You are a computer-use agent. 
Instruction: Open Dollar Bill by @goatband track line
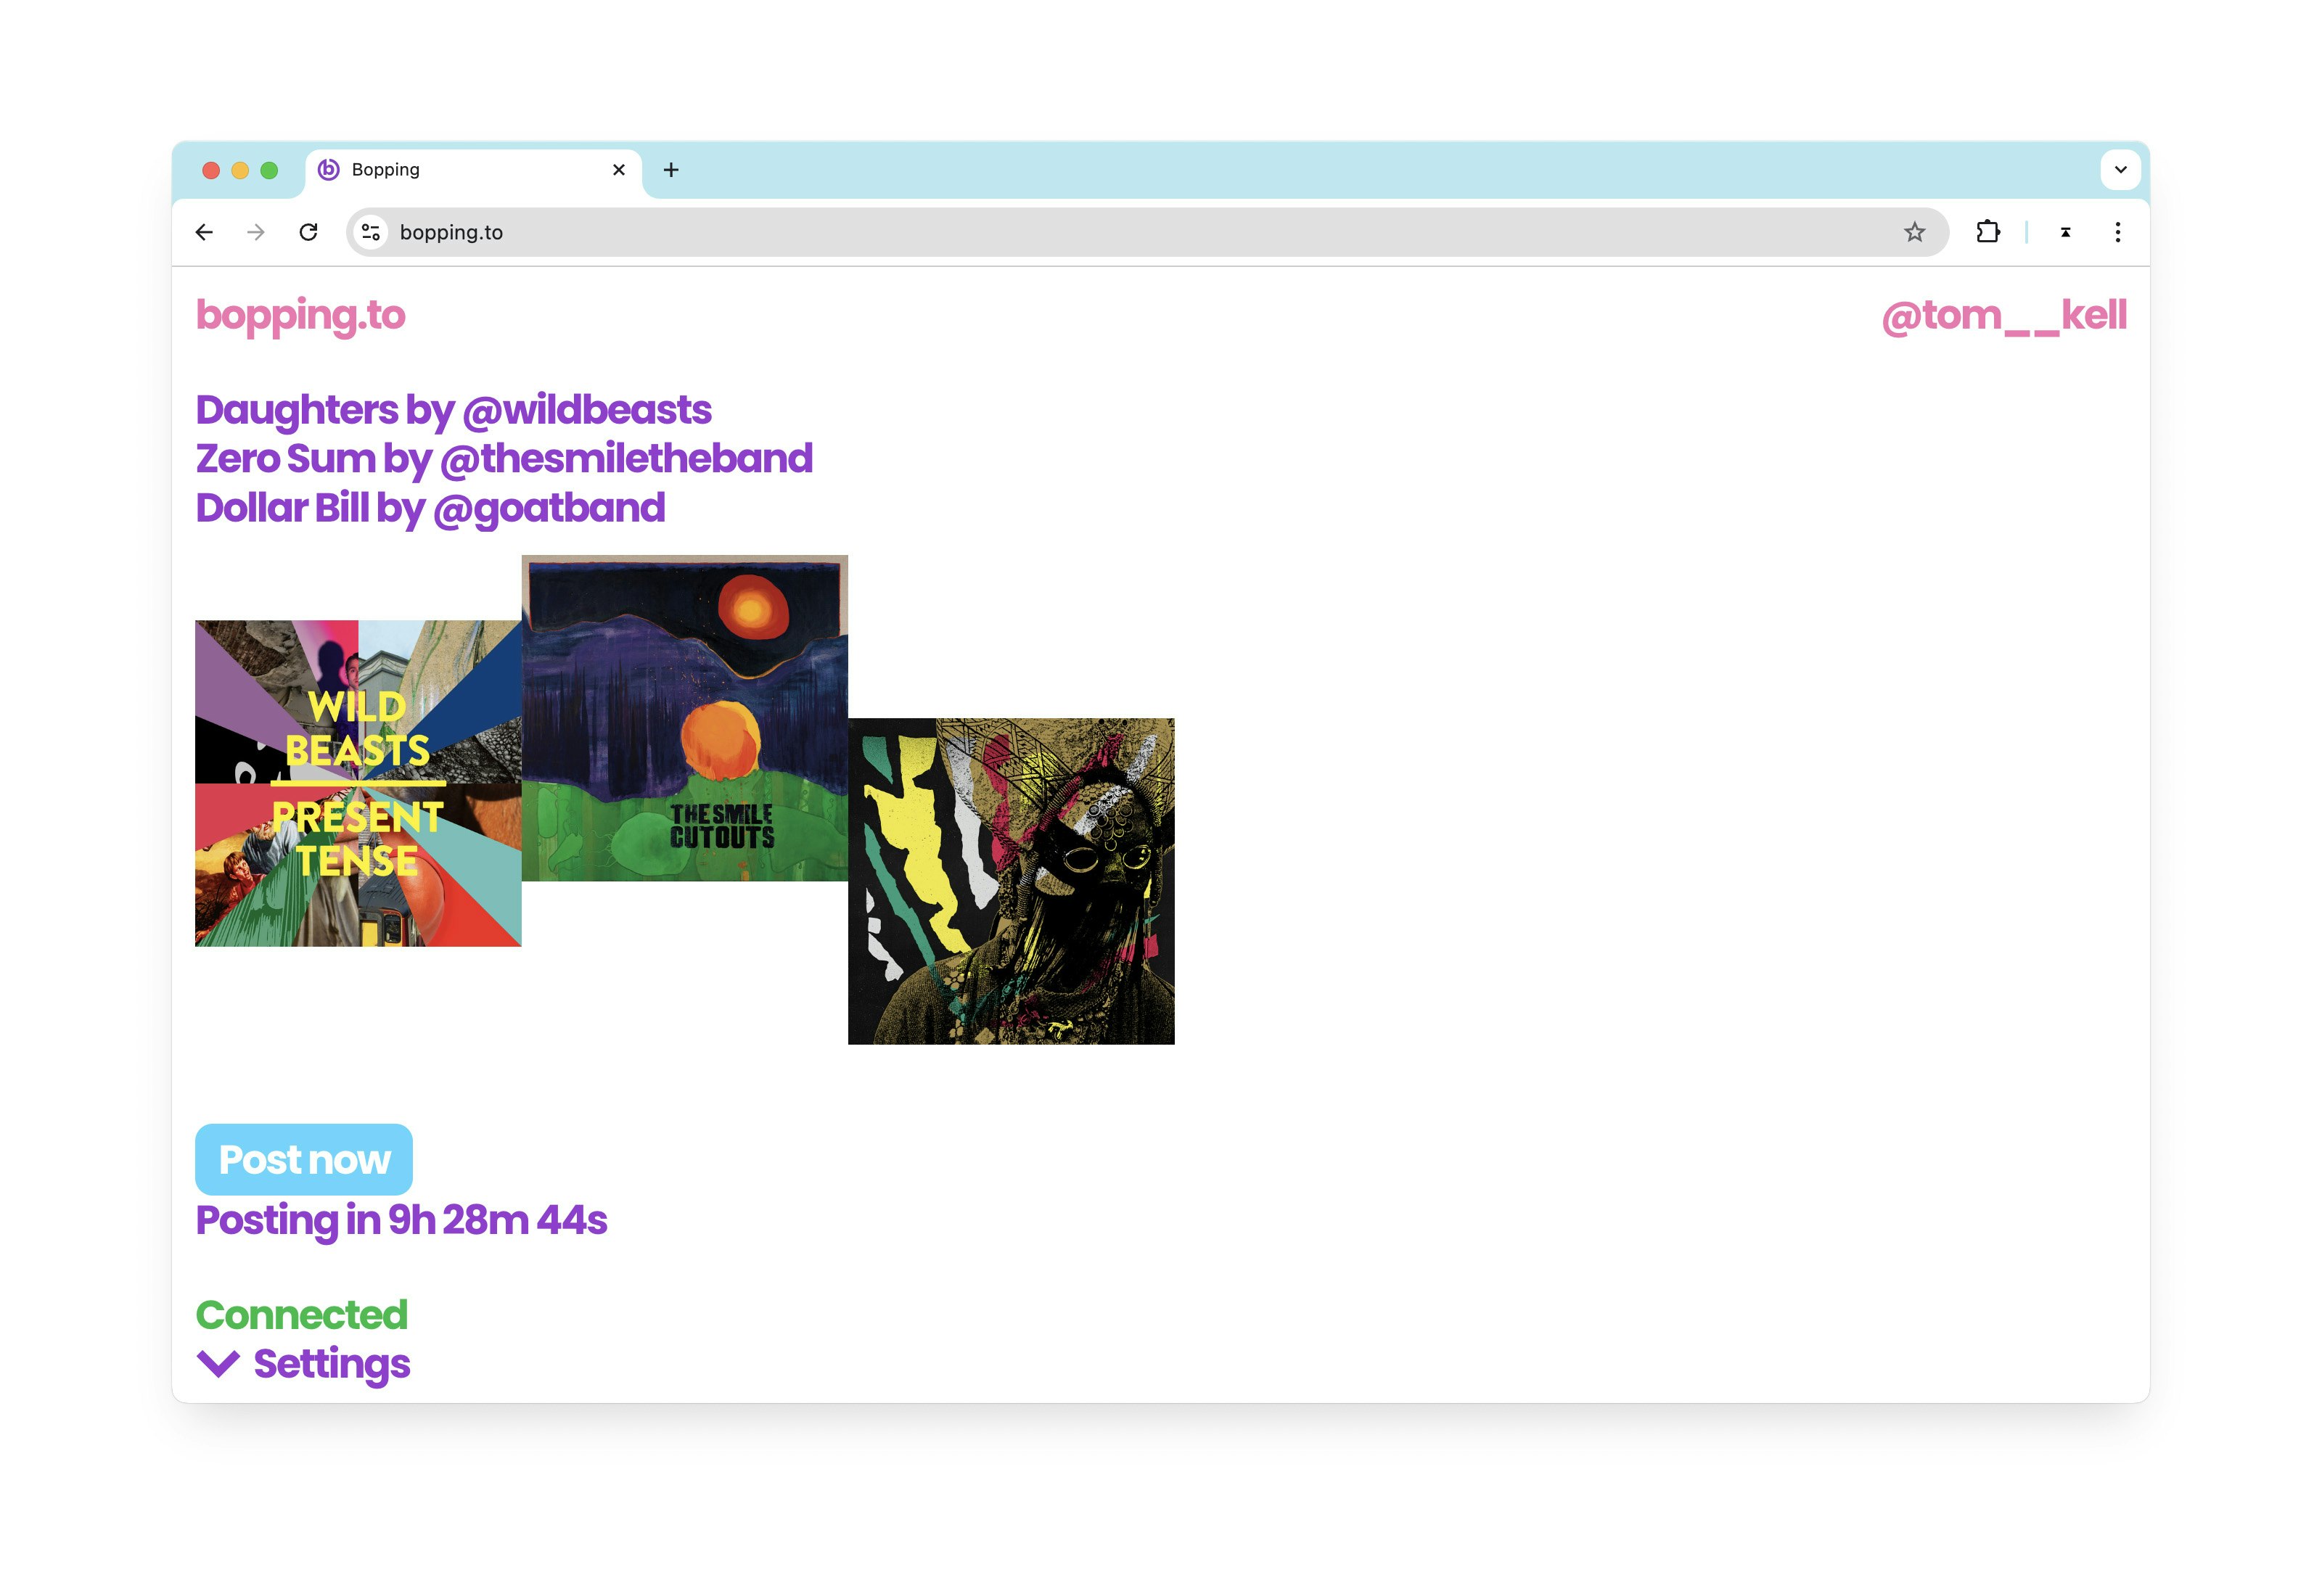click(x=430, y=508)
